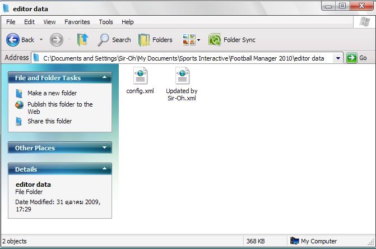Click Share this folder link
376x249 pixels.
point(49,121)
